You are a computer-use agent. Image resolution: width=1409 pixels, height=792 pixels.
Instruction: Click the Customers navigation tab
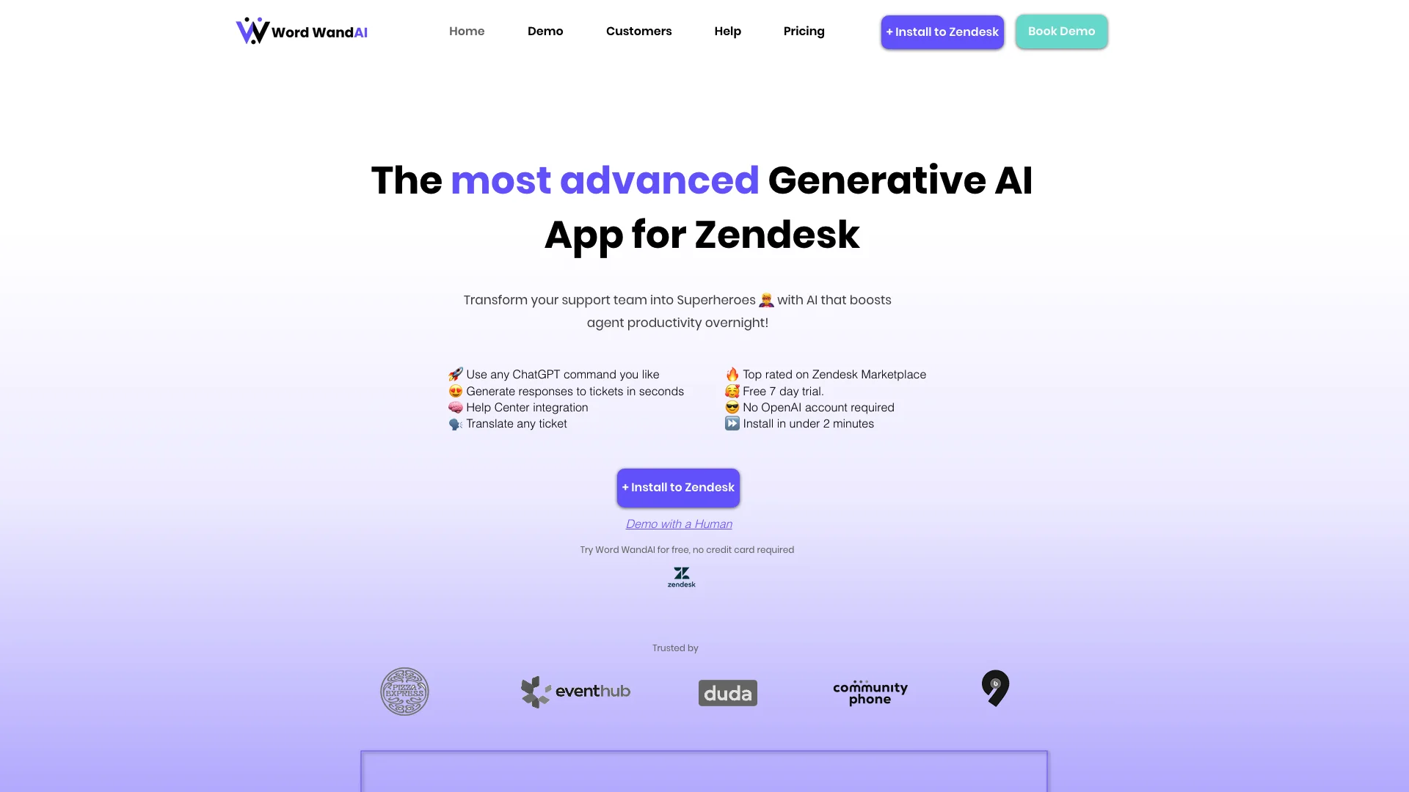click(638, 31)
